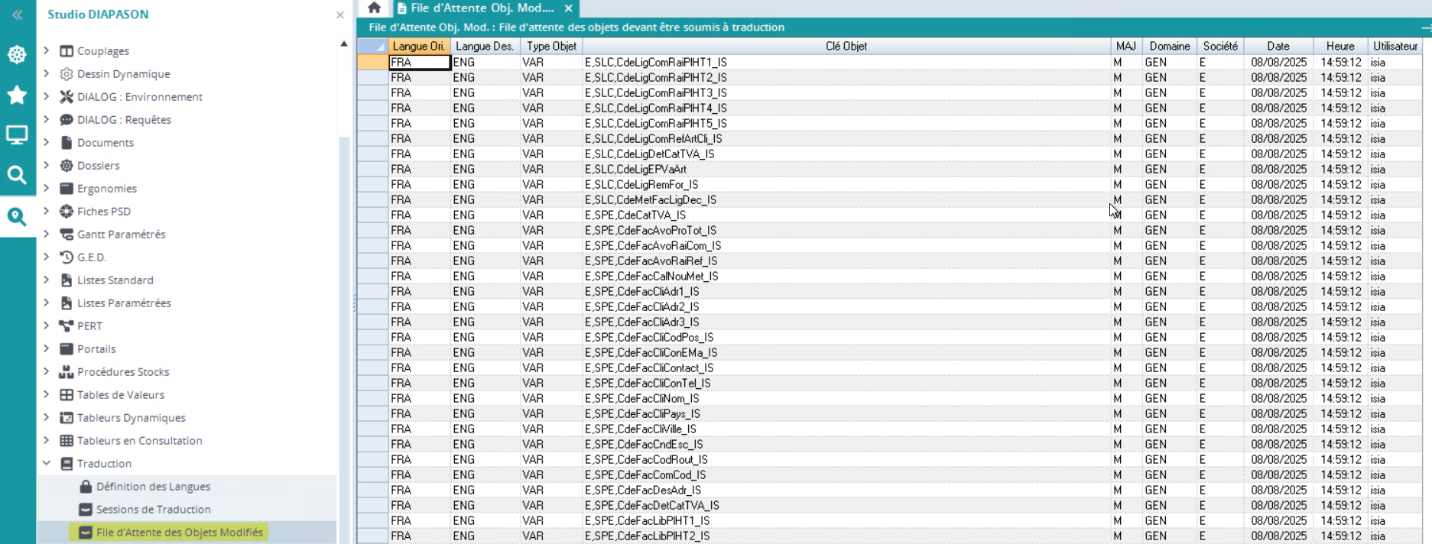Open the magnifier search icon in sidebar
The width and height of the screenshot is (1432, 544).
(17, 175)
